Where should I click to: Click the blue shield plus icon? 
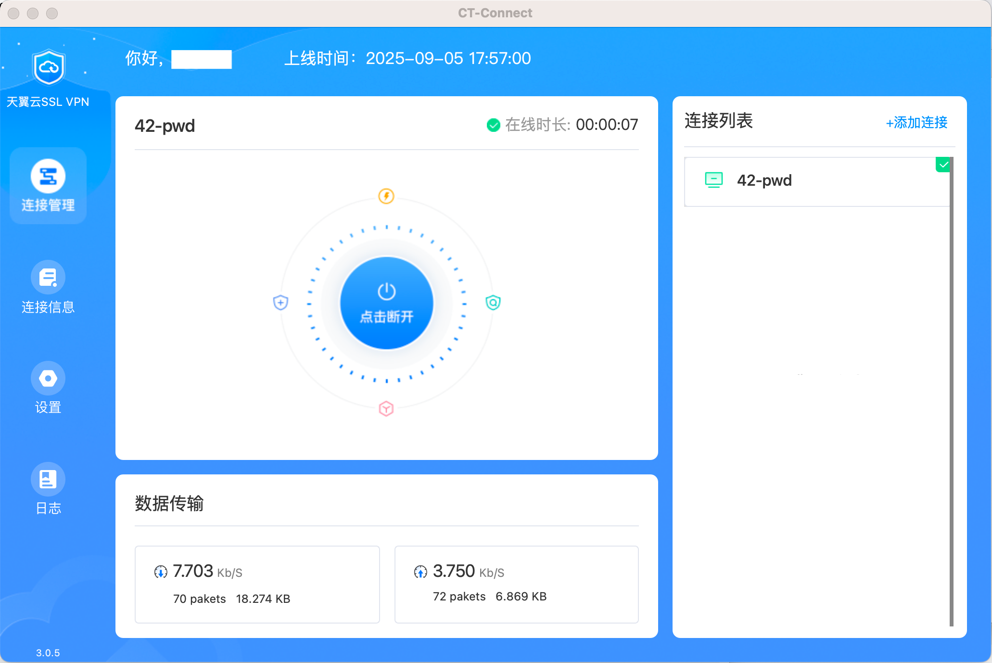[280, 303]
